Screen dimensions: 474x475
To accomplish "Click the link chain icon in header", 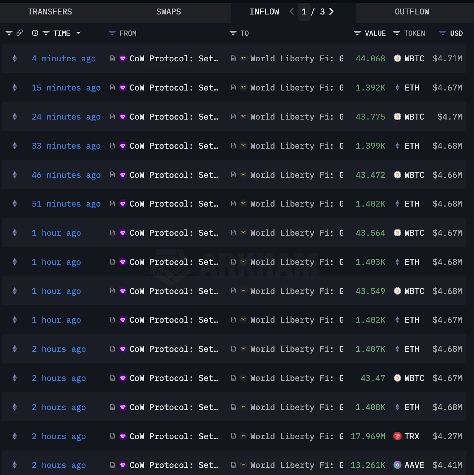I will click(x=20, y=33).
